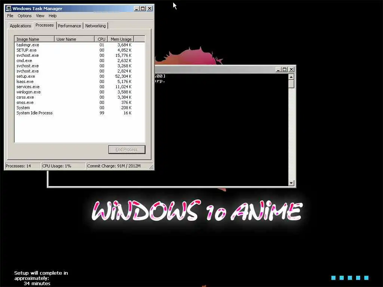Open the Networking tab
The width and height of the screenshot is (383, 287).
(95, 26)
